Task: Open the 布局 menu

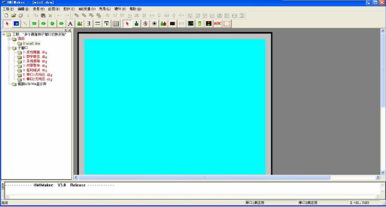Action: [105, 9]
